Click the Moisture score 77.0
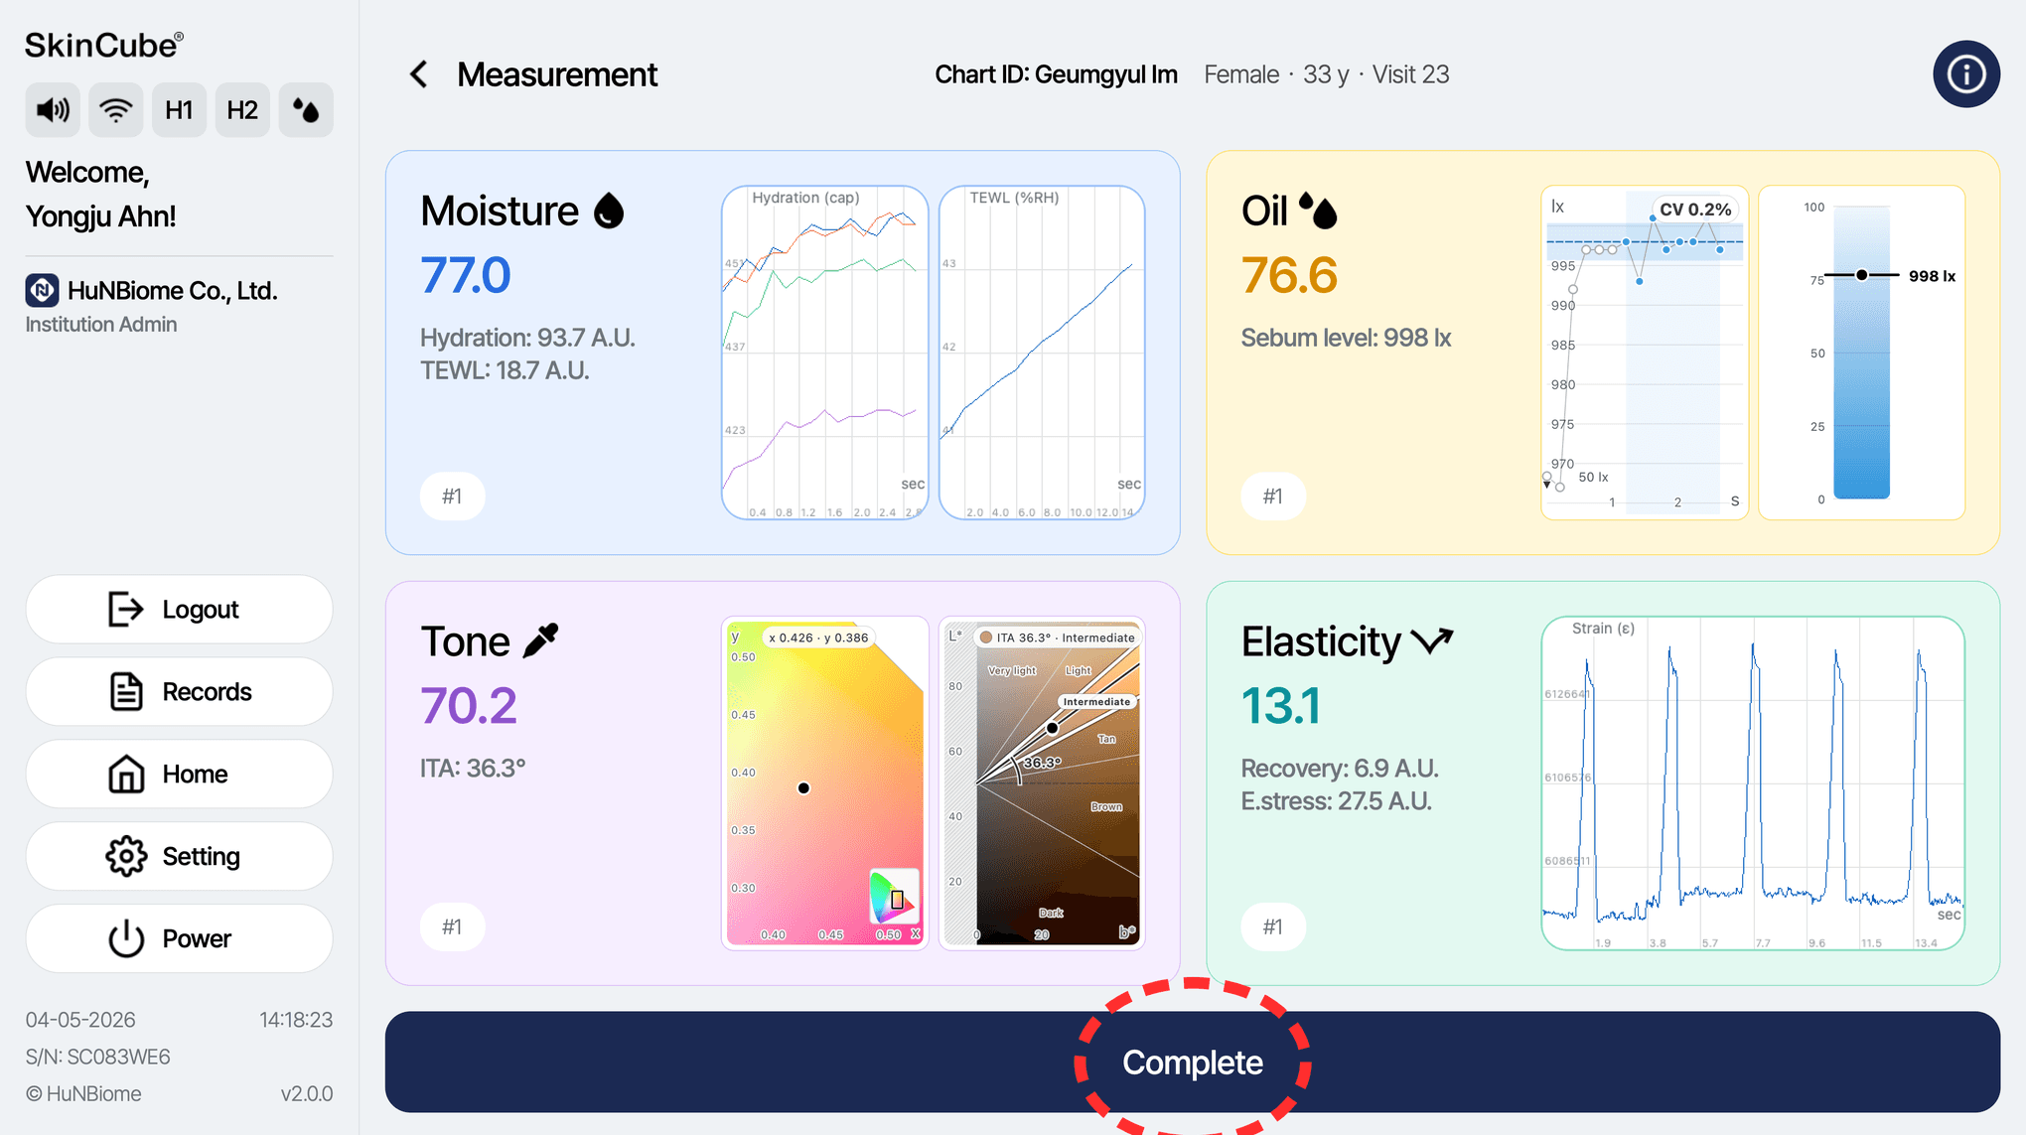2026x1135 pixels. pyautogui.click(x=465, y=275)
